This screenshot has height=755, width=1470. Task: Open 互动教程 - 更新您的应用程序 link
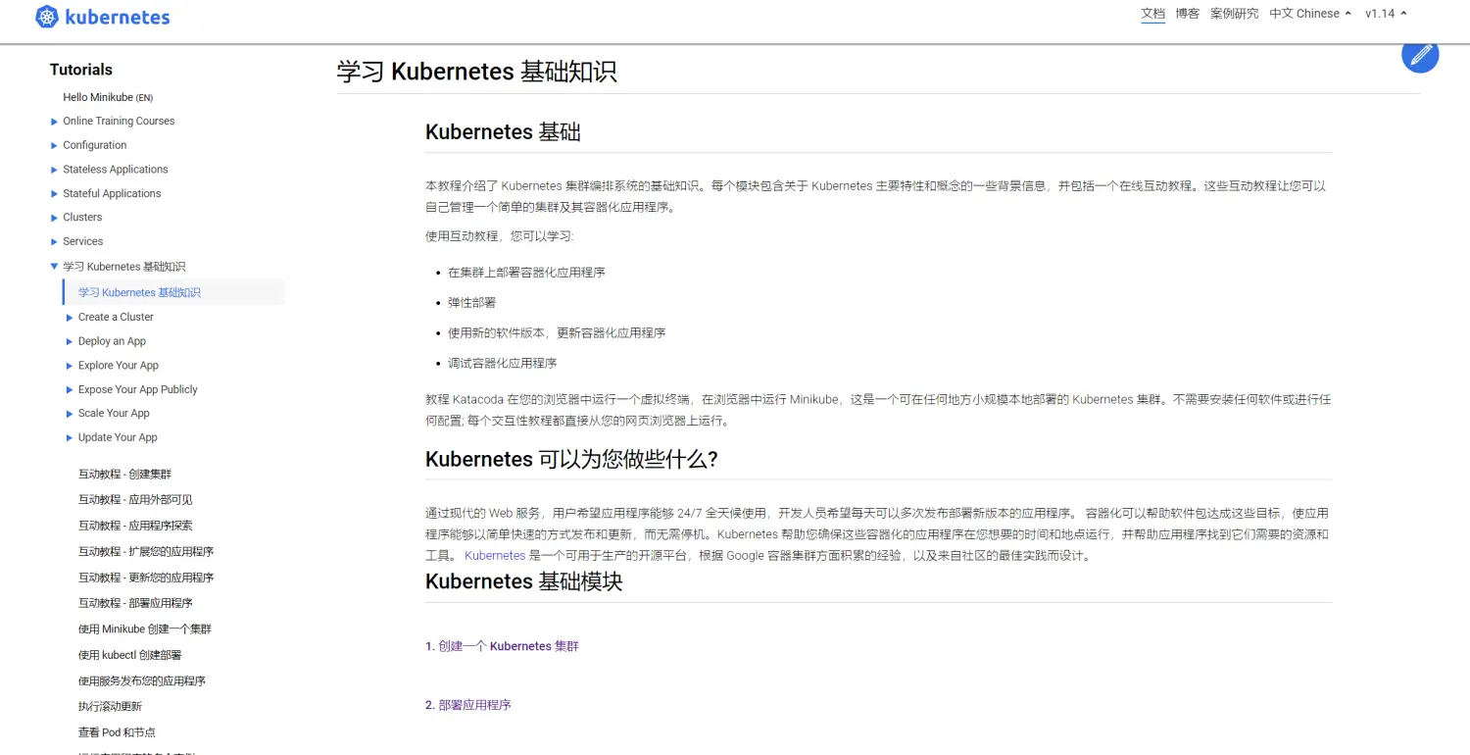[146, 578]
